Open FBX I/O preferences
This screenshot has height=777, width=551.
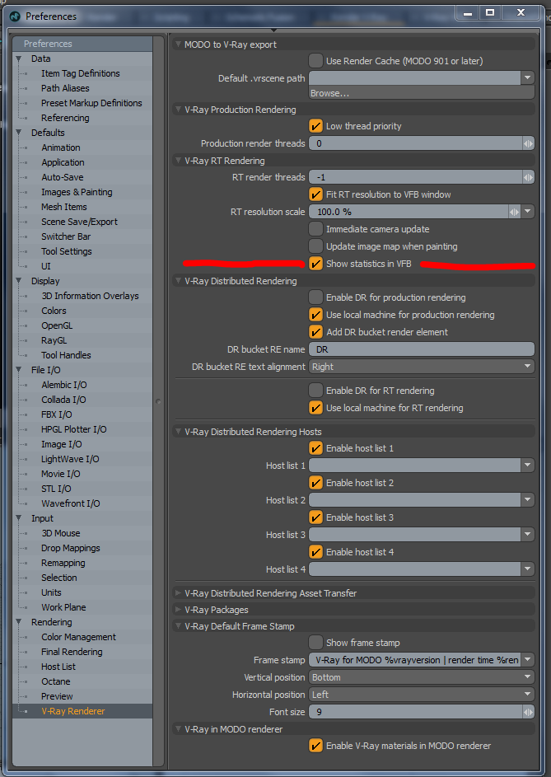(57, 414)
